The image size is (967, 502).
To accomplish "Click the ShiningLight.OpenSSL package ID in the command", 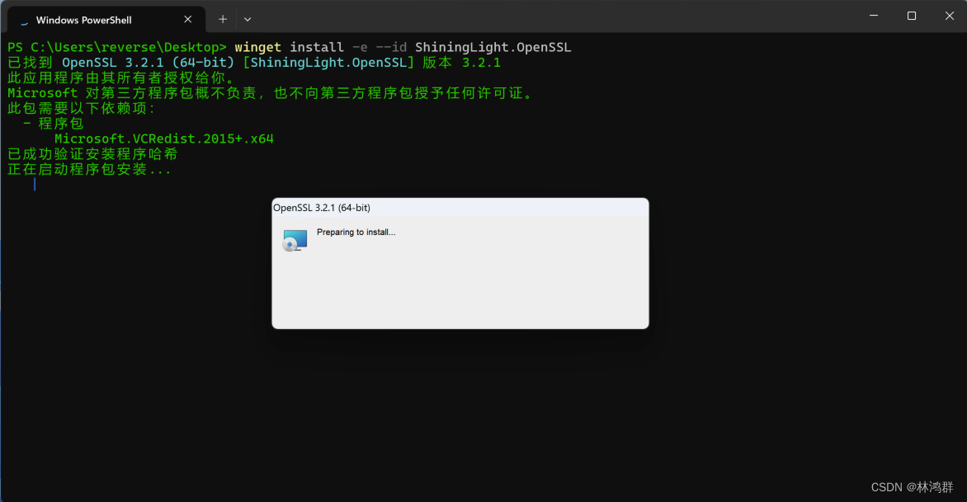I will tap(493, 48).
